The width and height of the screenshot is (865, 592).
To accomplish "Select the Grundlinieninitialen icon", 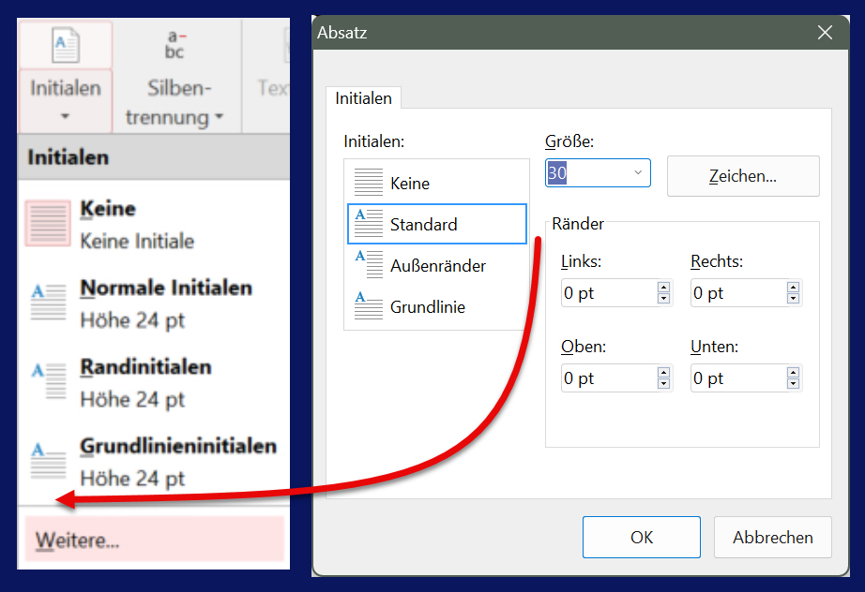I will coord(48,462).
